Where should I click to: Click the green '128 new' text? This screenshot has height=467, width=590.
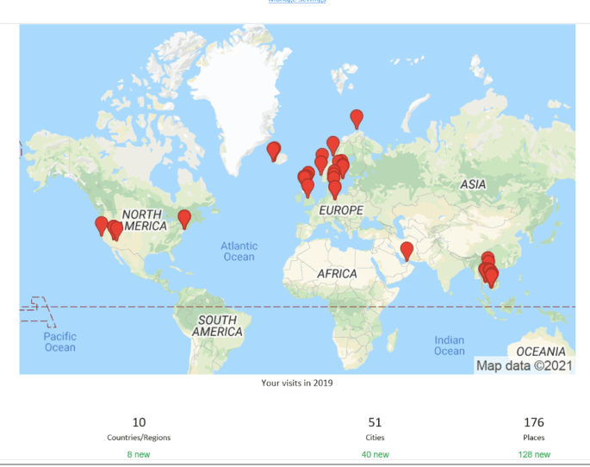[534, 454]
